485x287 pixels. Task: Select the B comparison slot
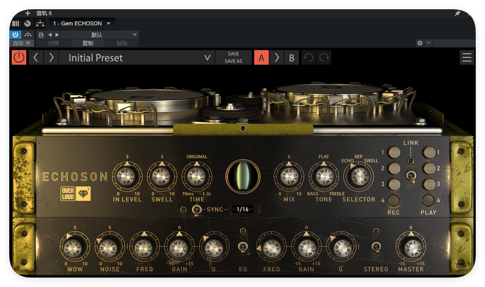coord(291,57)
